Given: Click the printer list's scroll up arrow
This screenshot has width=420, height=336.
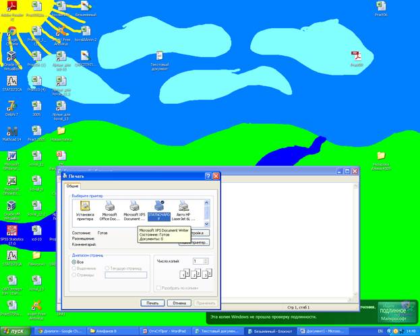Looking at the screenshot, I should click(206, 203).
